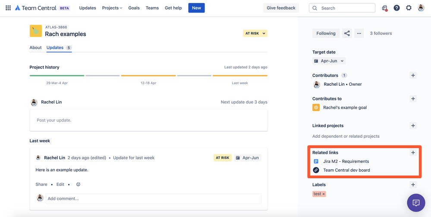This screenshot has width=431, height=217.
Task: Open the app switcher grid icon
Action: (8, 8)
